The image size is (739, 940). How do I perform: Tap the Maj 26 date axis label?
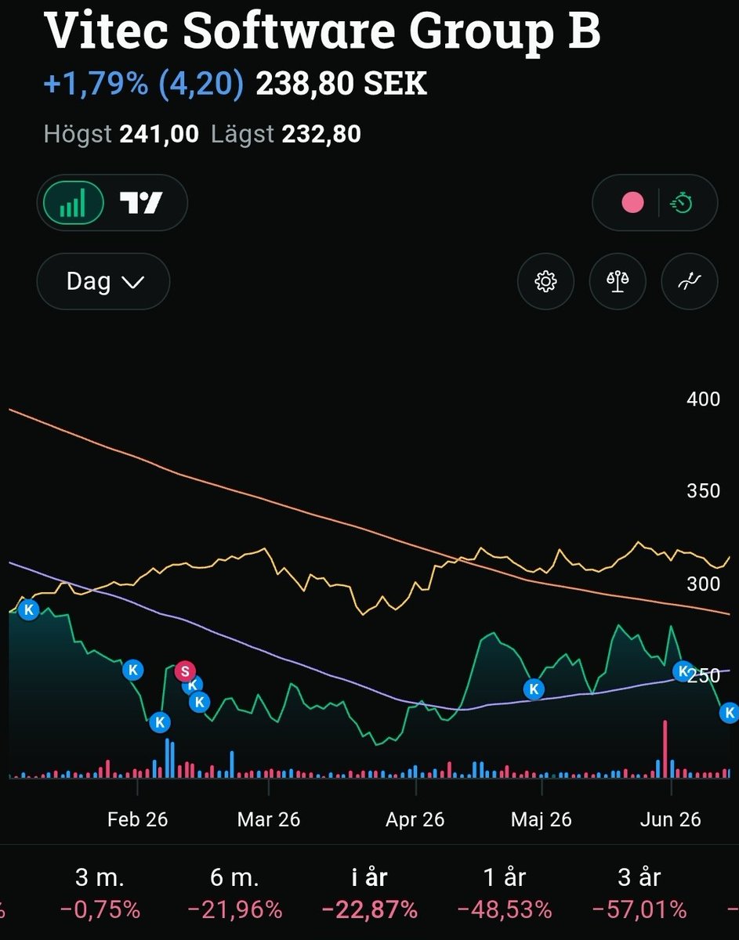542,819
